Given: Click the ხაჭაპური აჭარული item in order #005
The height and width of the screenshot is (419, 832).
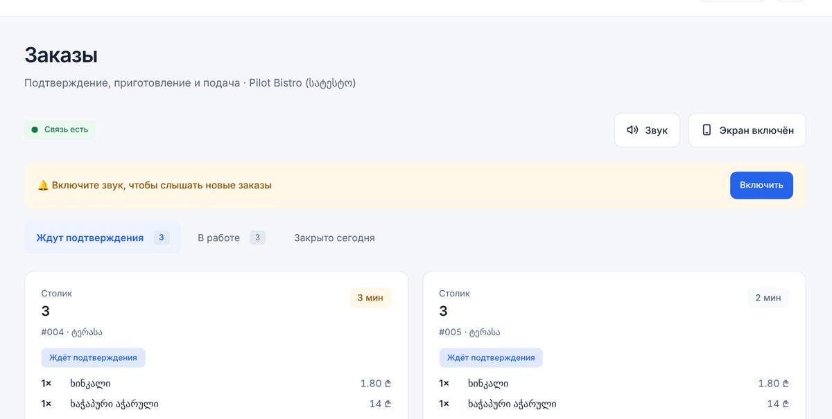Looking at the screenshot, I should [512, 404].
